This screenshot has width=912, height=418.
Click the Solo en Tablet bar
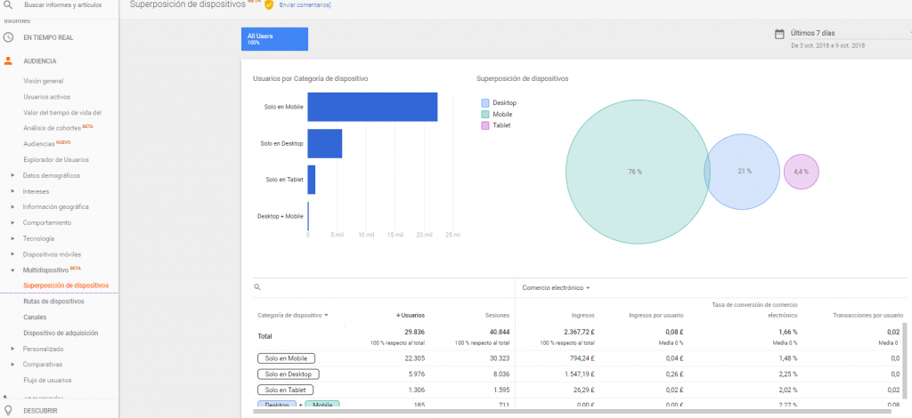point(311,180)
